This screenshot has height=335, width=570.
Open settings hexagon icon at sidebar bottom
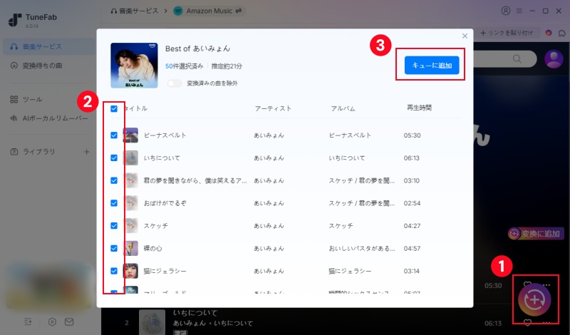point(52,322)
